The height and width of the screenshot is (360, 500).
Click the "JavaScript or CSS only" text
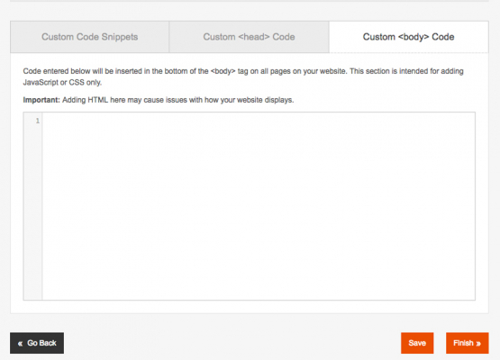(62, 83)
